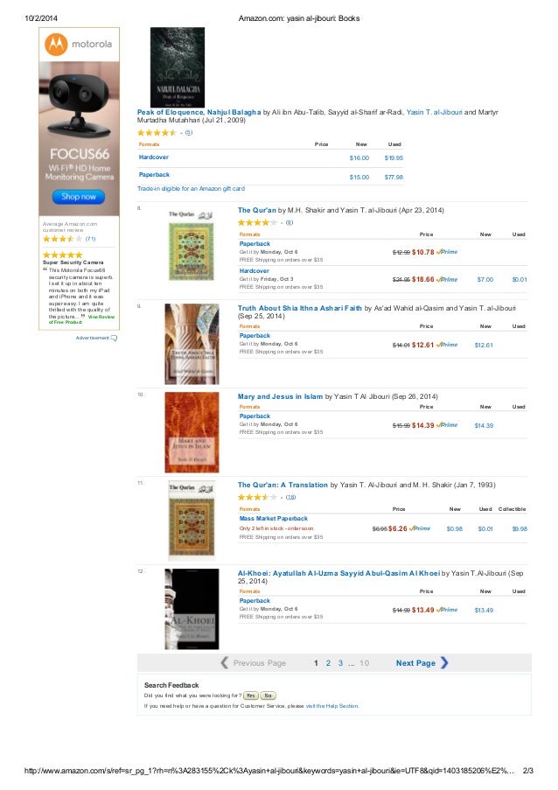Open the Advertisement feedback speech bubble icon
This screenshot has width=558, height=790.
click(x=114, y=338)
